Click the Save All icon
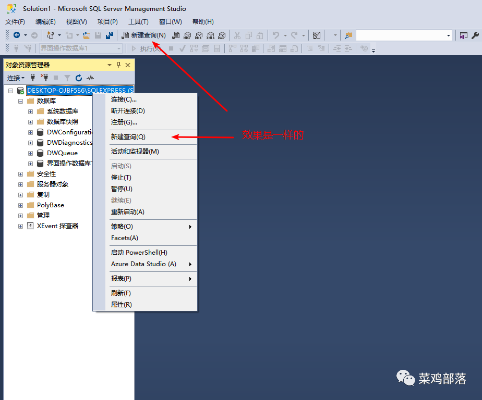Viewport: 482px width, 400px height. 110,35
